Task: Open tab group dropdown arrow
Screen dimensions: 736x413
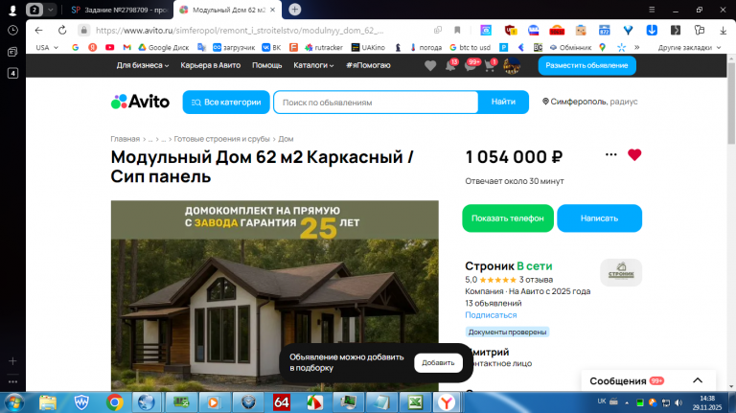Action: [x=50, y=10]
